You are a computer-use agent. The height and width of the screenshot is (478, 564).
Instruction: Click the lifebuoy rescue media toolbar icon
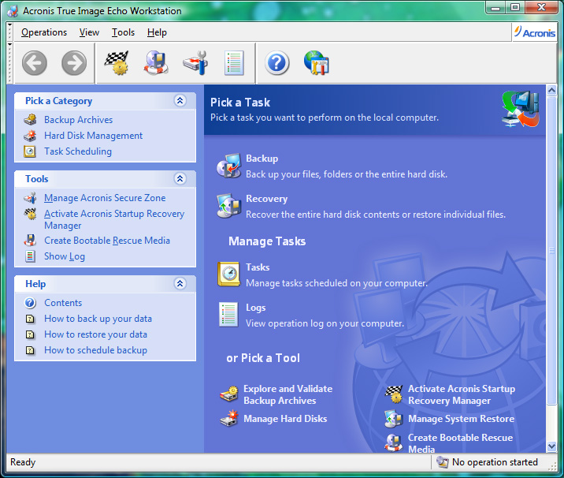click(156, 63)
